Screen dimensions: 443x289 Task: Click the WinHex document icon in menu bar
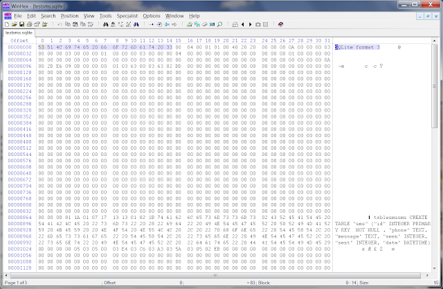(x=8, y=16)
